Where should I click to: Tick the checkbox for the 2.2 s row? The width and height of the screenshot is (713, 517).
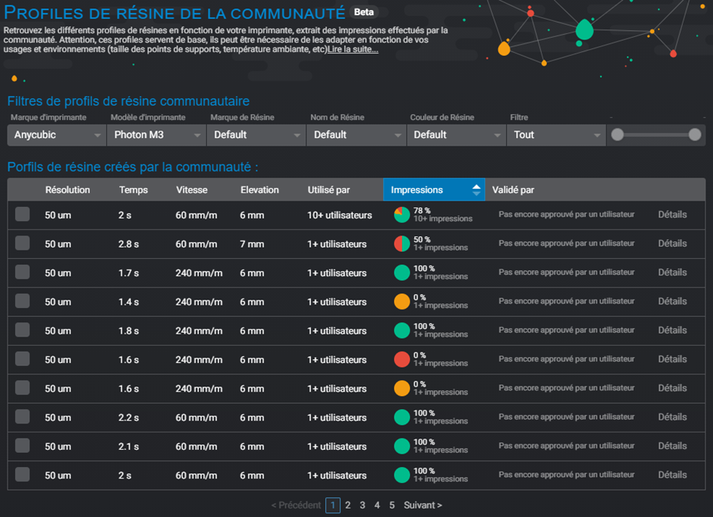point(23,417)
